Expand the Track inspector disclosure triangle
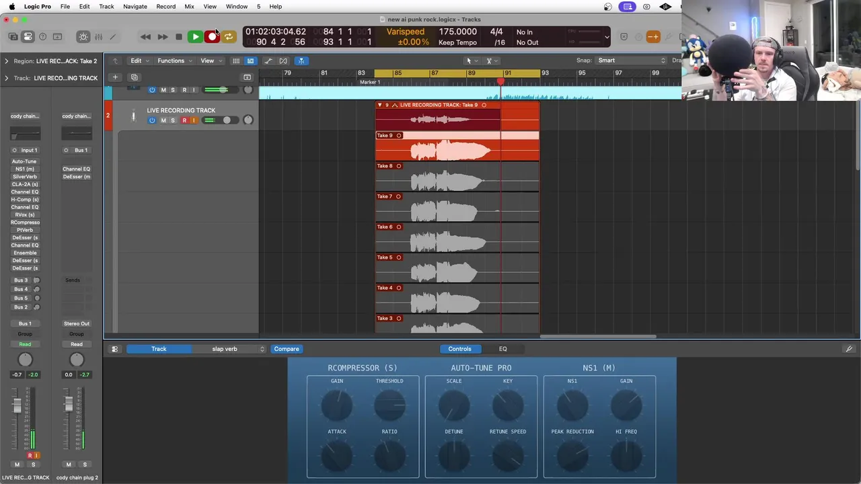This screenshot has width=861, height=484. (x=7, y=78)
